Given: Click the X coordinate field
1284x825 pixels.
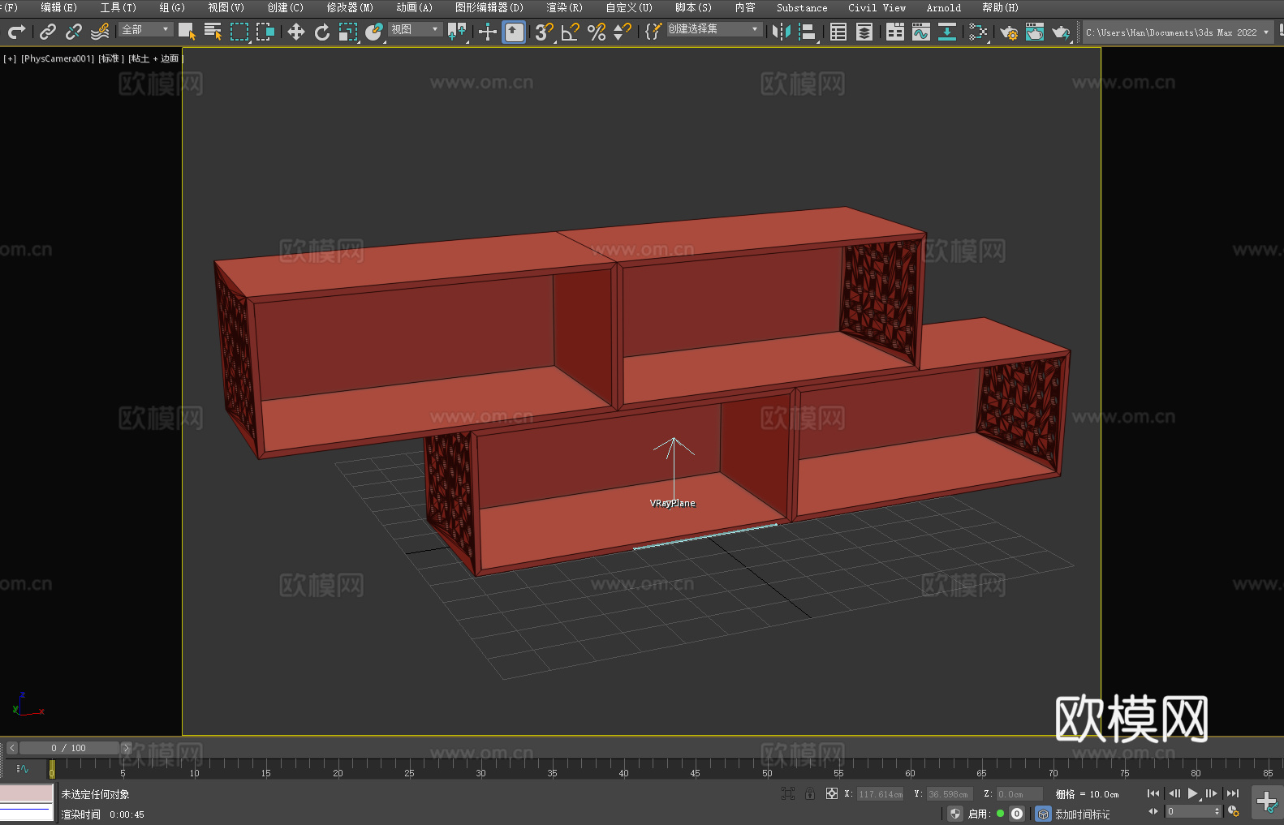Looking at the screenshot, I should click(881, 794).
